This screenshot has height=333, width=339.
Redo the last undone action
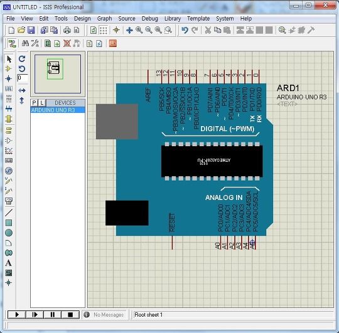[195, 30]
